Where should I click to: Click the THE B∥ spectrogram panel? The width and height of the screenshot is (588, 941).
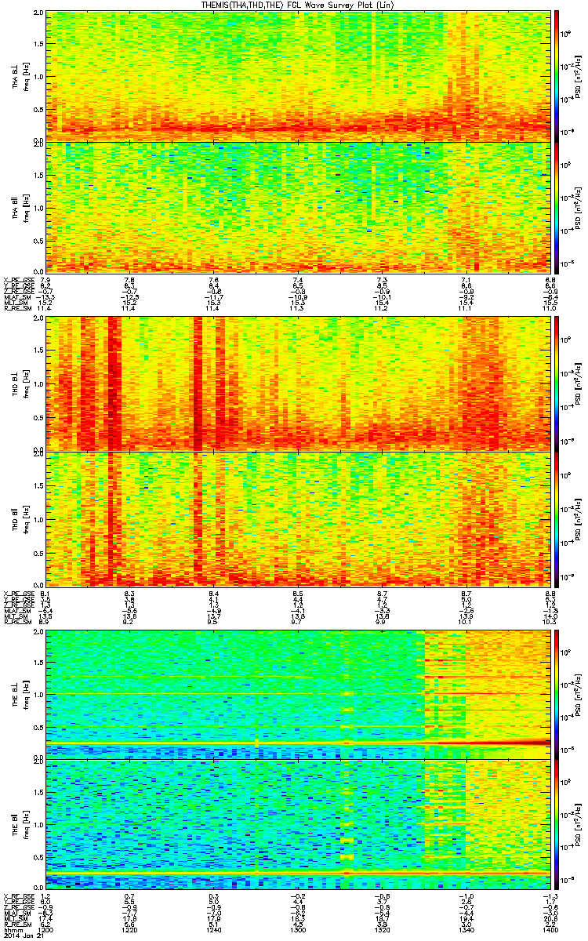click(298, 824)
